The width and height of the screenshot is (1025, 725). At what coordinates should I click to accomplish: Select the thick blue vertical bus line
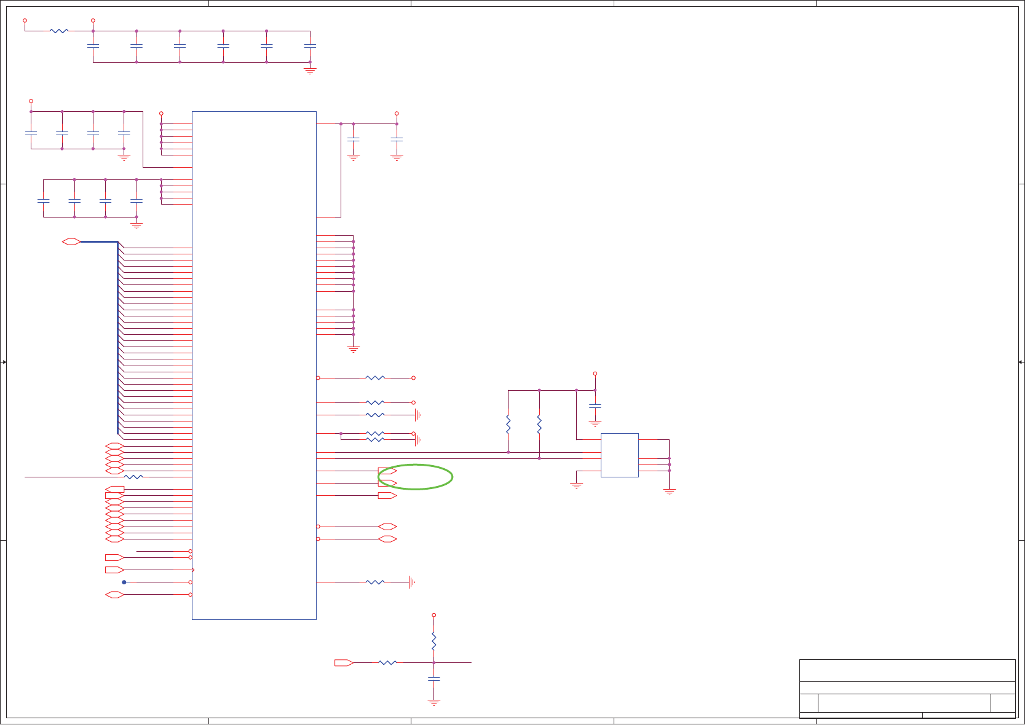pyautogui.click(x=117, y=337)
